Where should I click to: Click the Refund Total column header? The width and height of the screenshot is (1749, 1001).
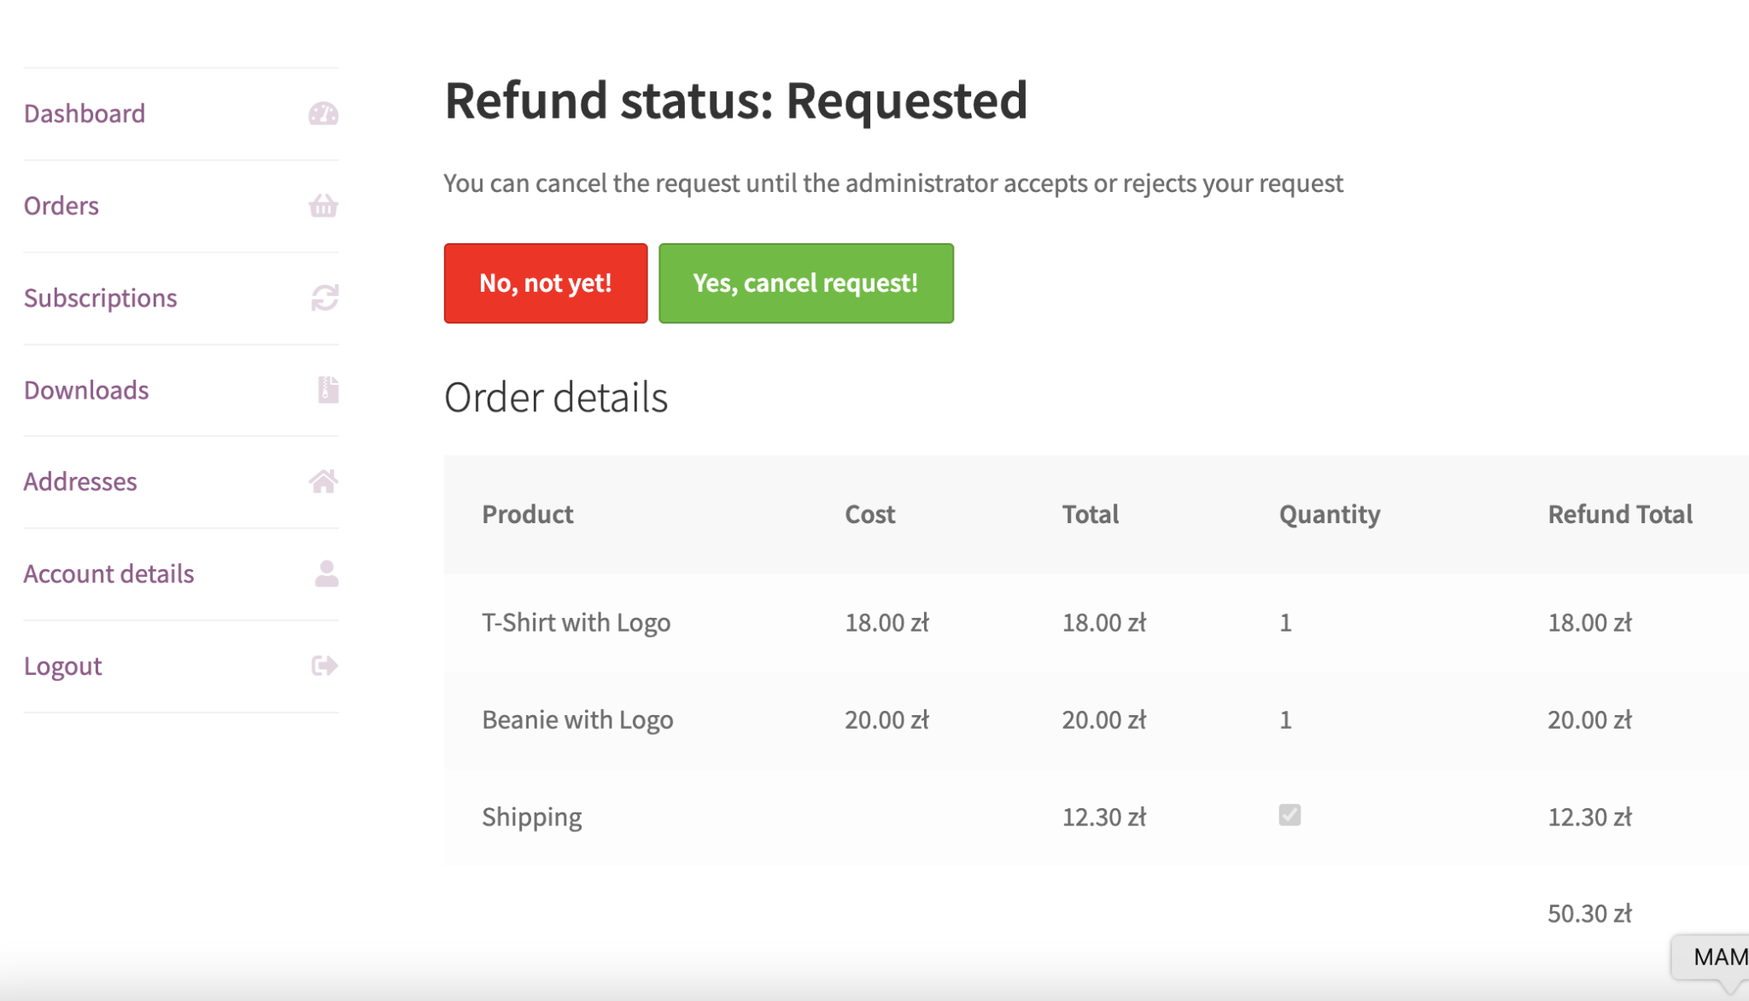pos(1619,514)
